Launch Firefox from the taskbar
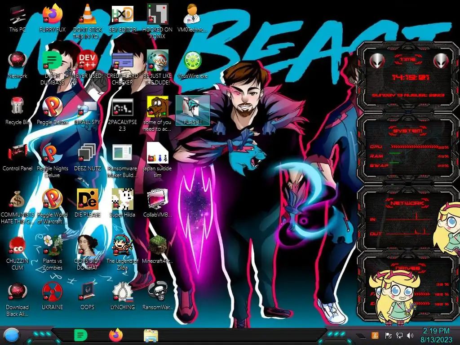 [116, 335]
